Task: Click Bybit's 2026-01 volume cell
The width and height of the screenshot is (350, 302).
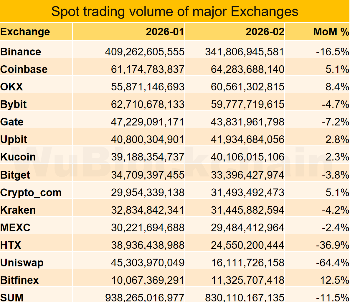Action: pyautogui.click(x=148, y=104)
